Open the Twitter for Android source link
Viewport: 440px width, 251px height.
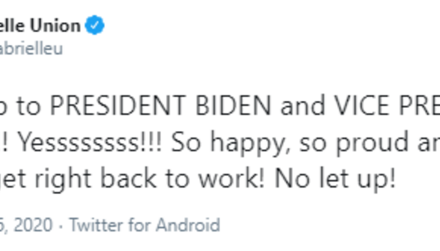point(145,225)
